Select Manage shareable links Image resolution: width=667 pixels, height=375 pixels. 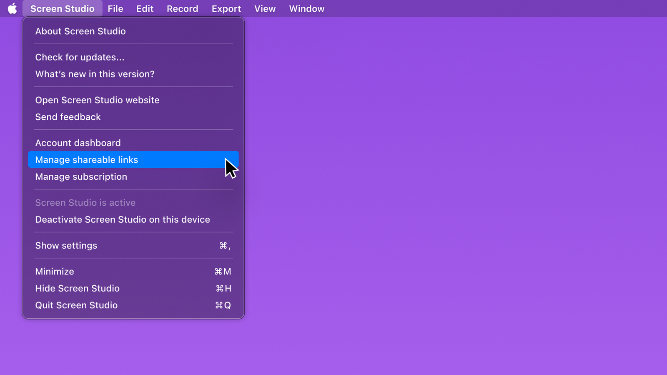[x=87, y=160]
